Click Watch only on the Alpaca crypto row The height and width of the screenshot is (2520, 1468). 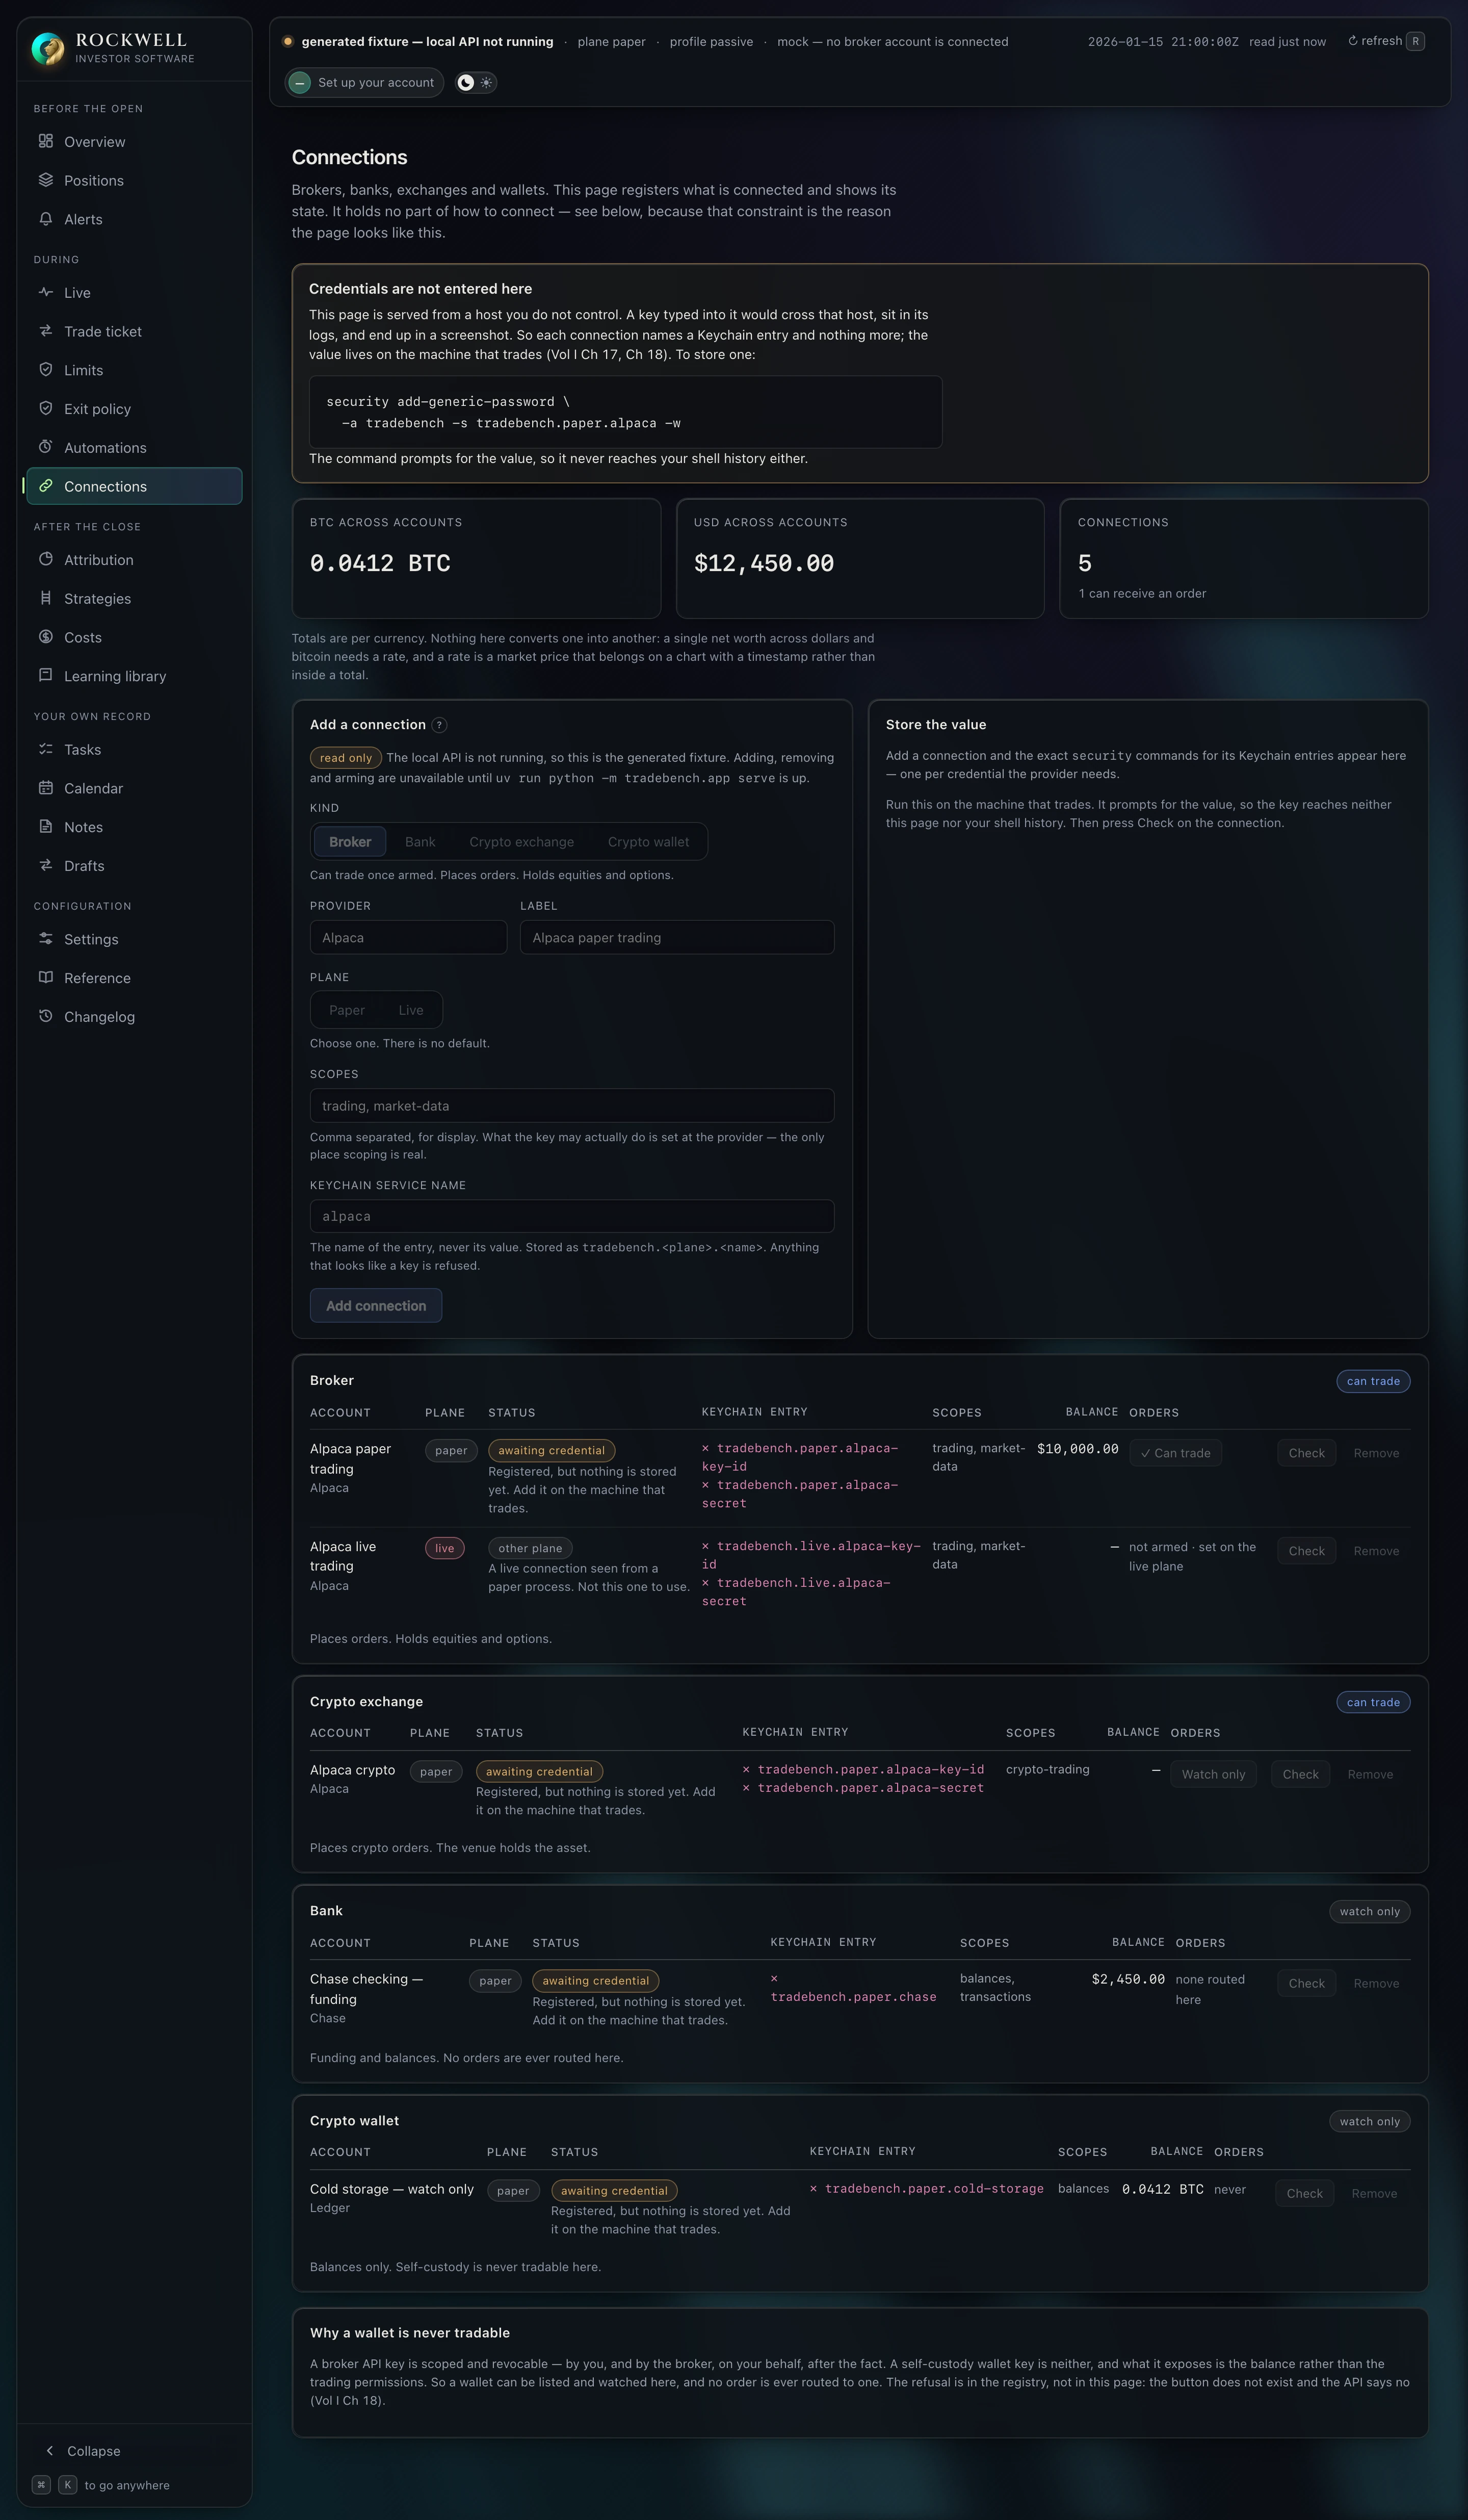1213,1774
